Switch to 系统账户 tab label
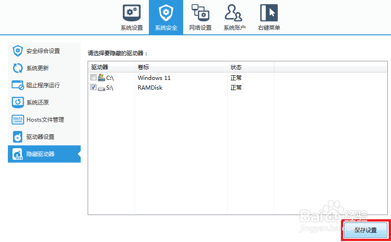The width and height of the screenshot is (391, 242). tap(234, 28)
